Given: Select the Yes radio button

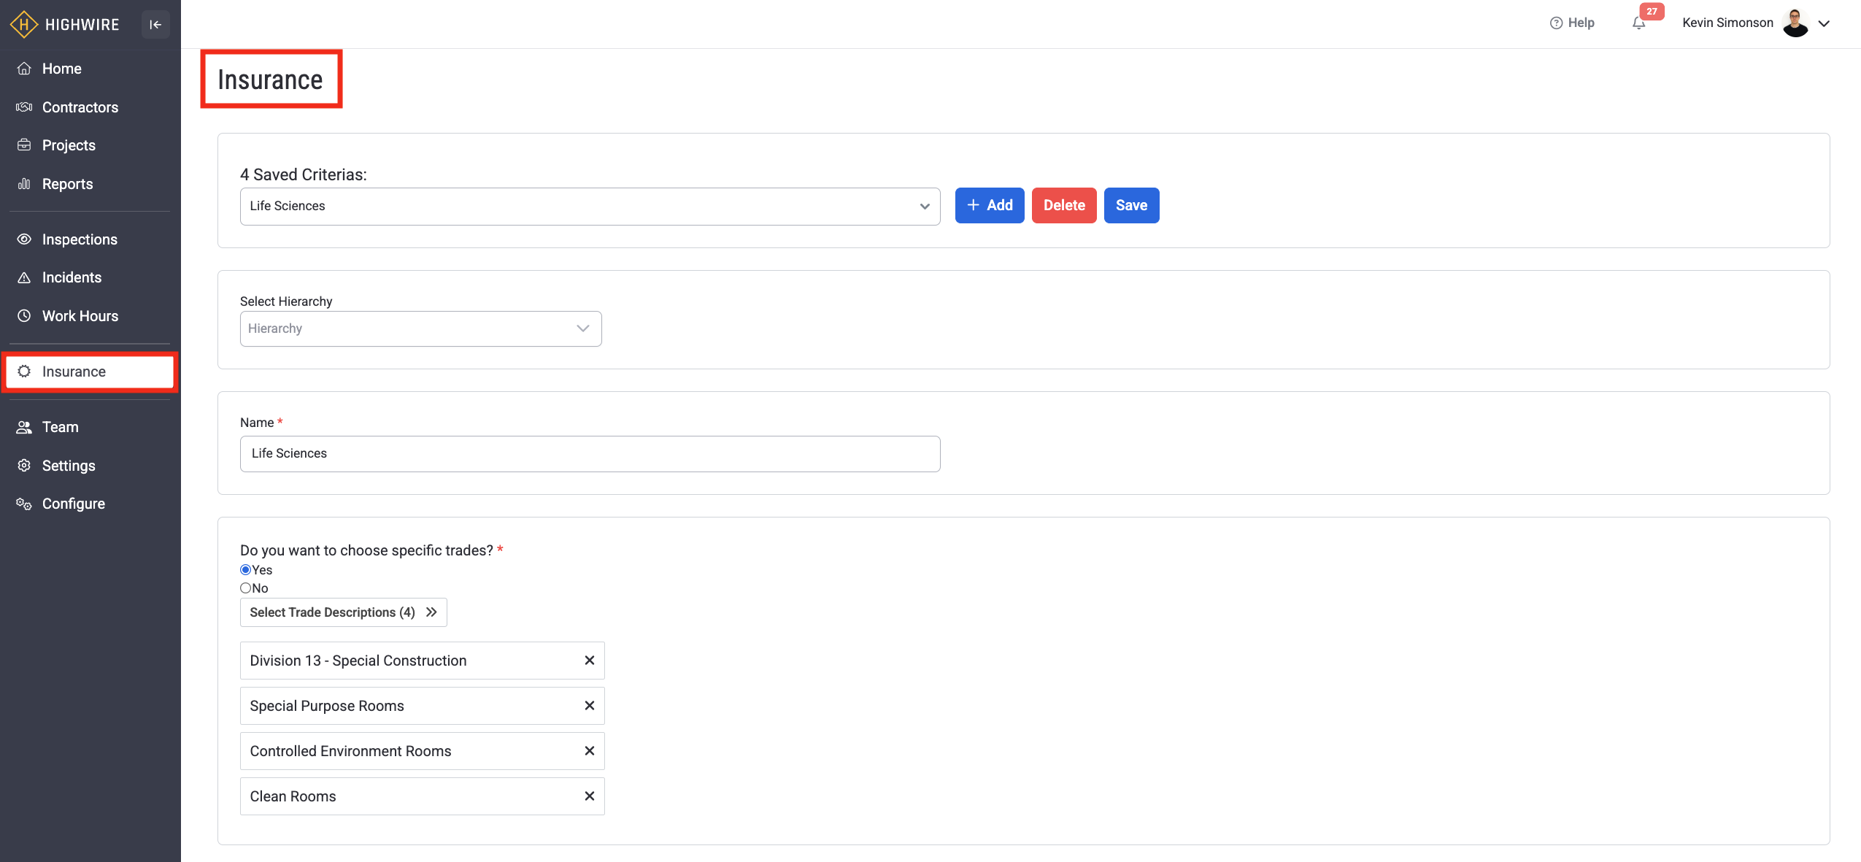Looking at the screenshot, I should (x=246, y=570).
